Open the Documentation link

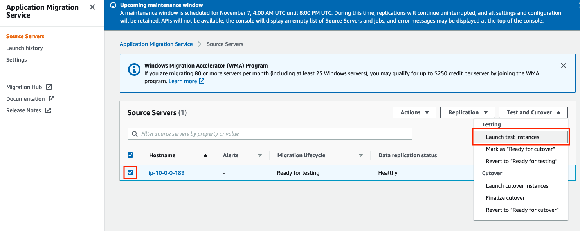pos(25,99)
